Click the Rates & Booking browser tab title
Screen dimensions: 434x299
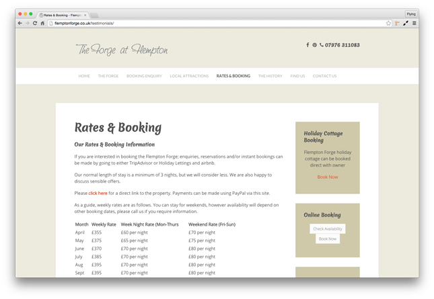pyautogui.click(x=62, y=15)
